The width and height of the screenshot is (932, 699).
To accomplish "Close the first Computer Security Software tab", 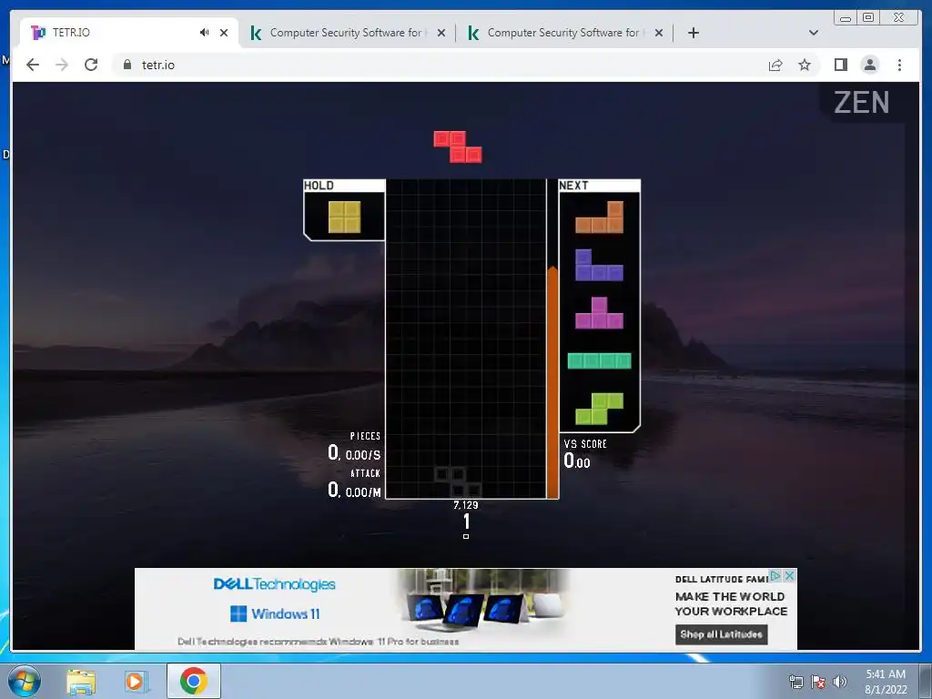I will coord(441,33).
